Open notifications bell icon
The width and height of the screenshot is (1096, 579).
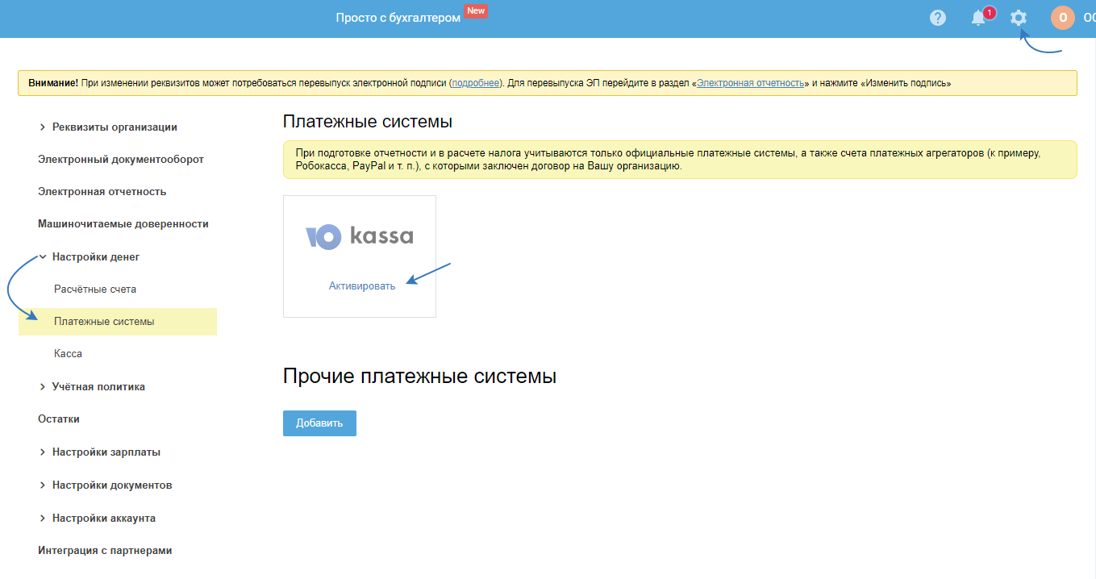(x=979, y=18)
